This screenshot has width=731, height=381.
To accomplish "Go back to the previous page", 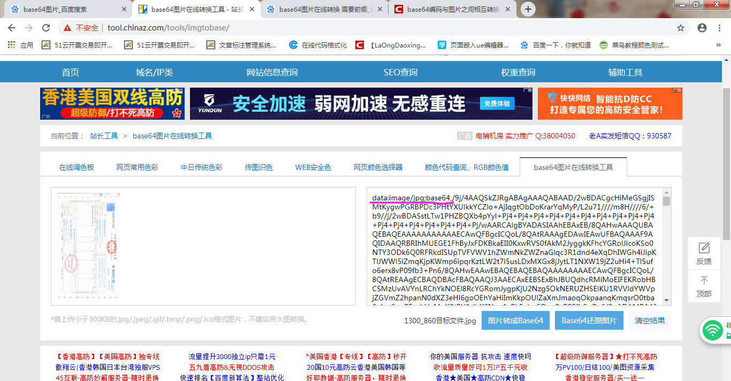I will [11, 28].
